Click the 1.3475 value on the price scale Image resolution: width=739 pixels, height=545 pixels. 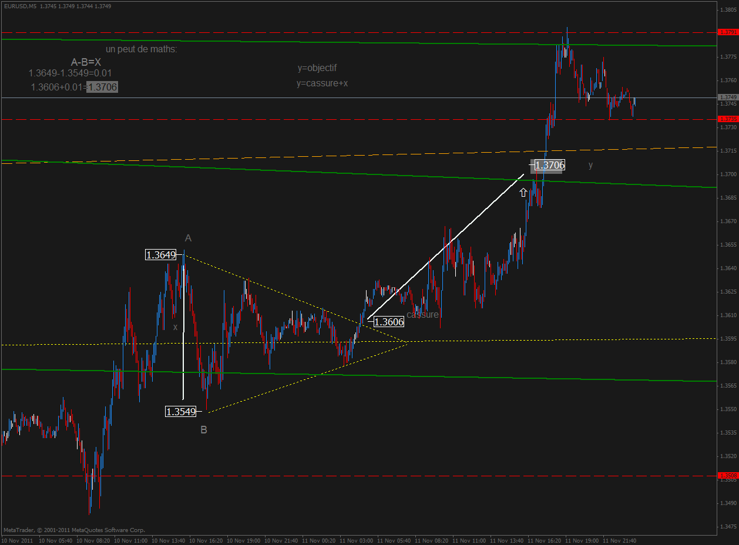coord(728,527)
